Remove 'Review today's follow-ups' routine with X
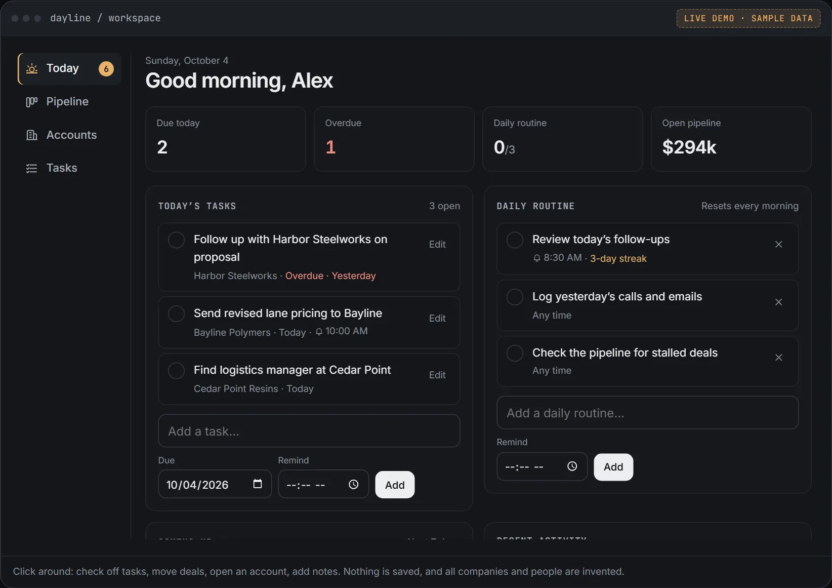The image size is (832, 588). coord(778,244)
